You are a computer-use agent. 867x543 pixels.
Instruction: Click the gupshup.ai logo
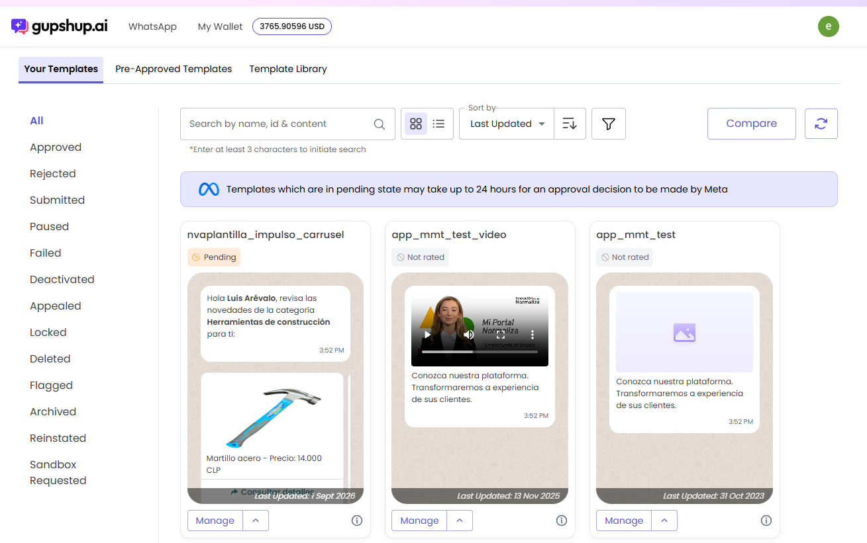tap(59, 26)
